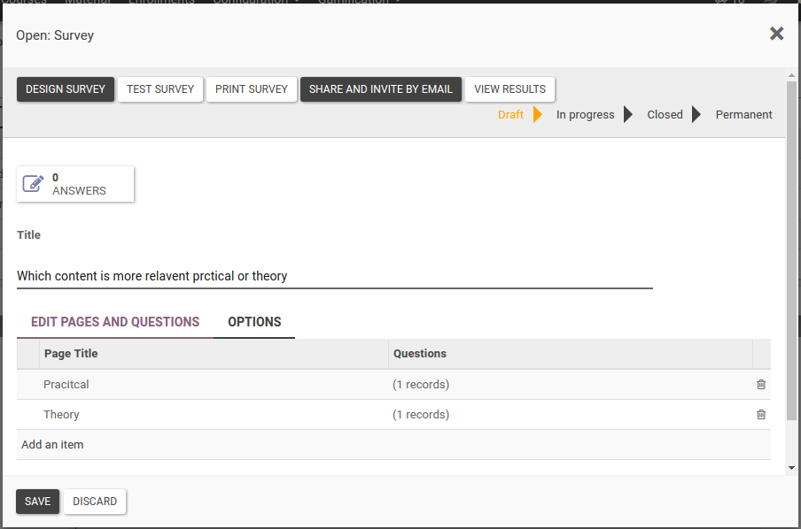Delete the Pracitcal page row
Screen dimensions: 801x529
coord(761,385)
